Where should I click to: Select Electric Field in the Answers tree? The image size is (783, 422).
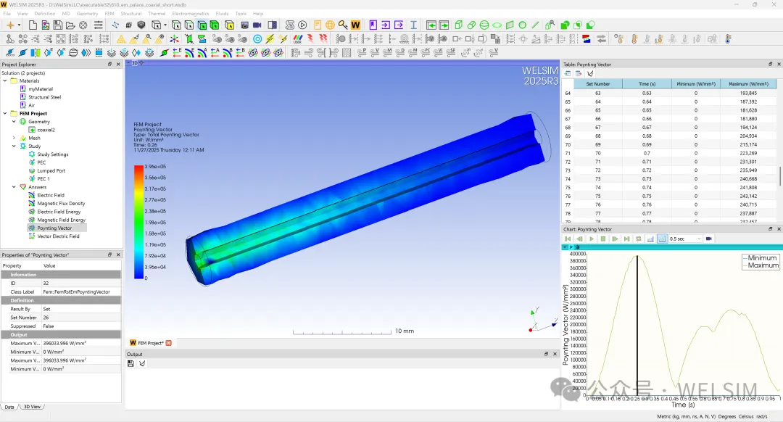[x=51, y=195]
